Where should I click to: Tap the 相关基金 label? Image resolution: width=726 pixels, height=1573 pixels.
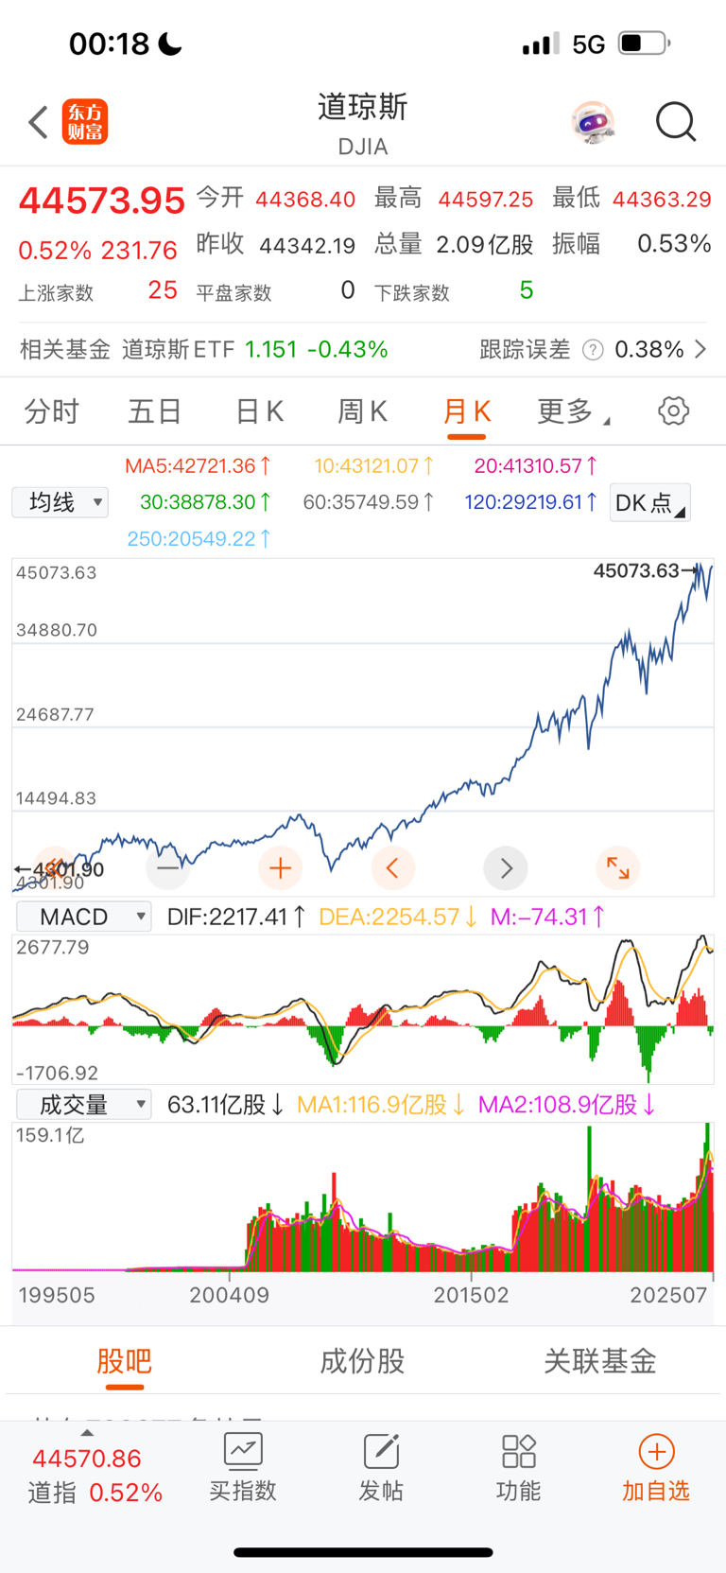(x=65, y=350)
